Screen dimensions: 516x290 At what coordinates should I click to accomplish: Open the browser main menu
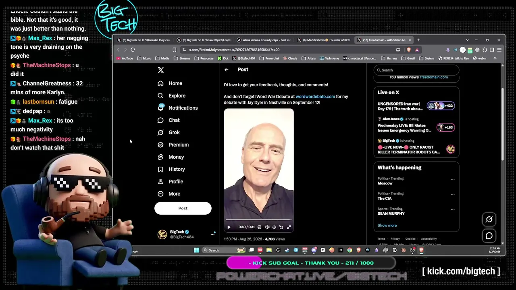coord(499,50)
